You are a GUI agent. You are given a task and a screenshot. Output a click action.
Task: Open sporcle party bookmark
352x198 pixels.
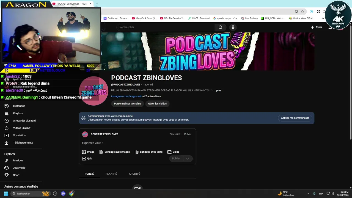click(225, 18)
